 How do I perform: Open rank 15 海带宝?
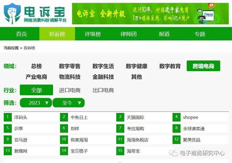pyautogui.click(x=133, y=151)
